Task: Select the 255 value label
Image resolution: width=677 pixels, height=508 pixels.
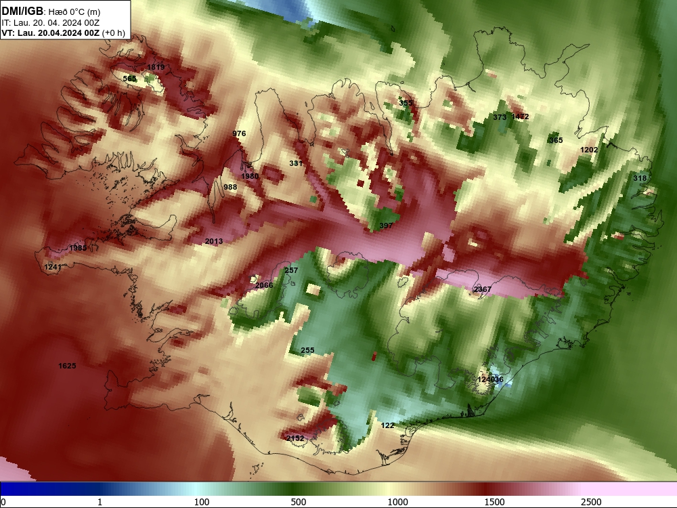Action: tap(307, 350)
